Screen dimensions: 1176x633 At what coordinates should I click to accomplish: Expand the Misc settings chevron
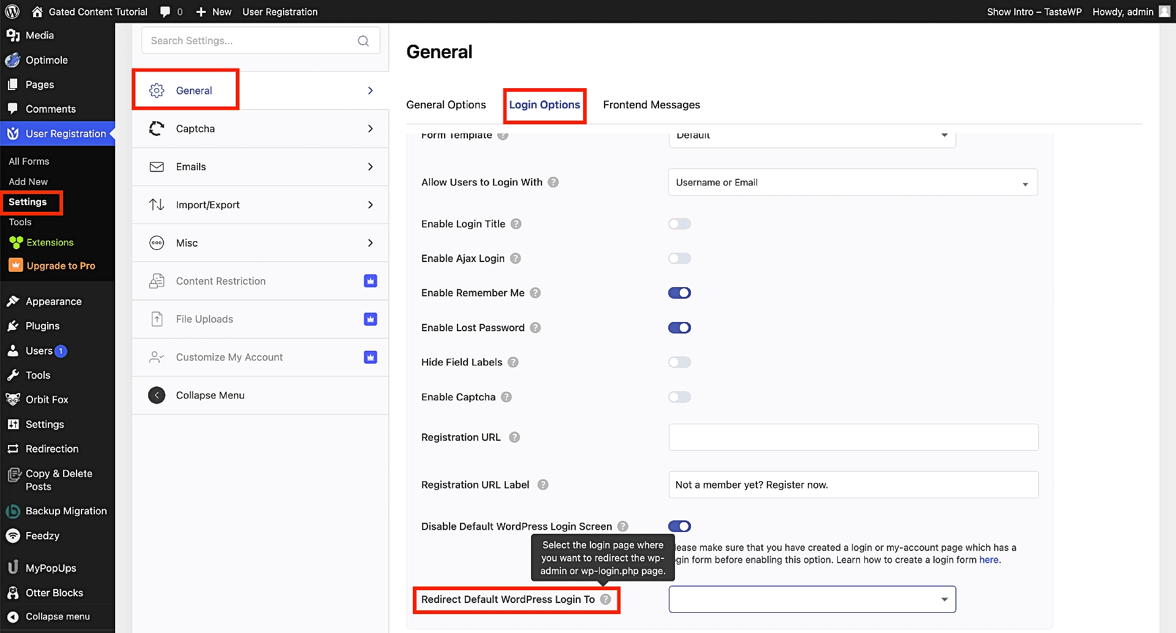(371, 243)
